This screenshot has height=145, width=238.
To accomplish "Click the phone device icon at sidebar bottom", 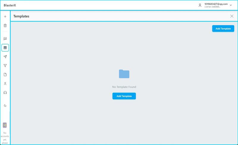I will pos(5,125).
